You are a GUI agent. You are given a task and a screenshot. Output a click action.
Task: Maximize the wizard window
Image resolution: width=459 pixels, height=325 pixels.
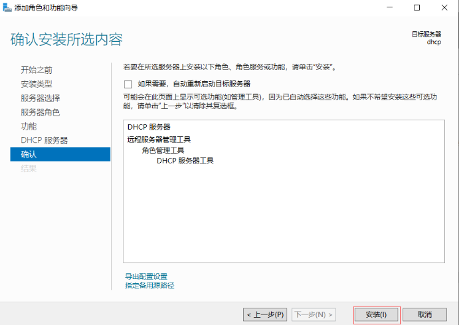click(417, 7)
